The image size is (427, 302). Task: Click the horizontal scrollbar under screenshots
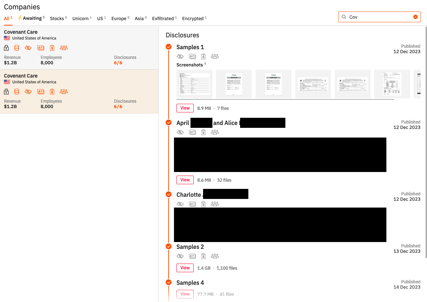click(x=285, y=99)
